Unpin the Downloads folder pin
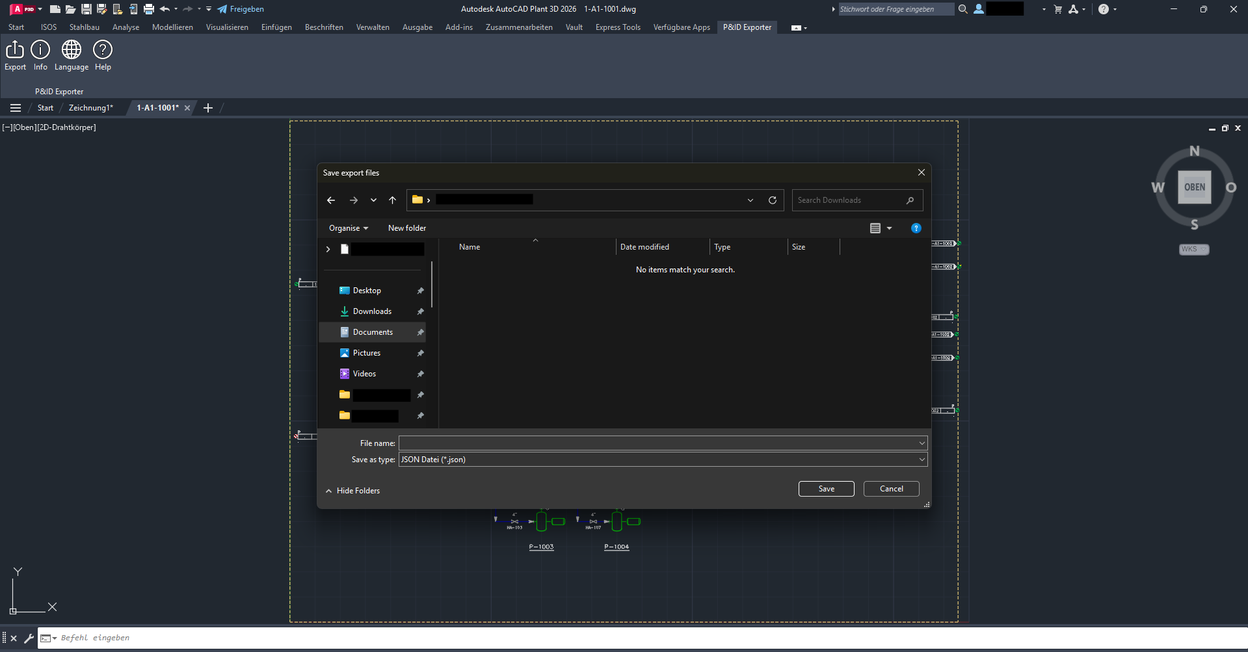This screenshot has width=1248, height=652. click(420, 311)
